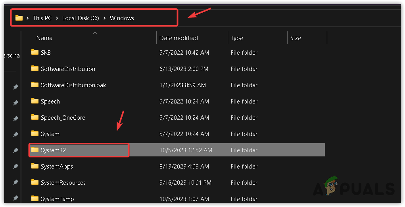Go to This PC breadcrumb
Screen dimensions: 405x207
coord(42,18)
